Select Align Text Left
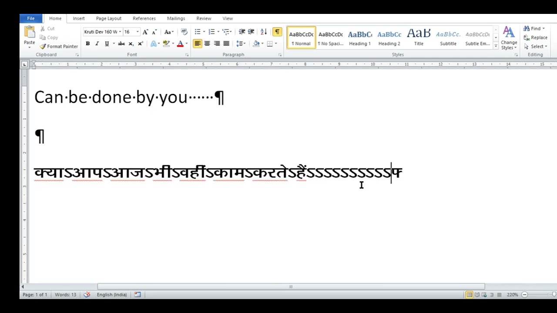This screenshot has width=557, height=313. click(198, 43)
